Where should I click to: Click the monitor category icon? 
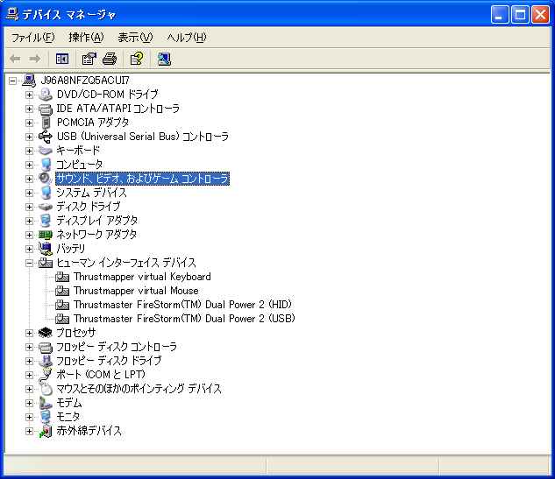[x=46, y=417]
